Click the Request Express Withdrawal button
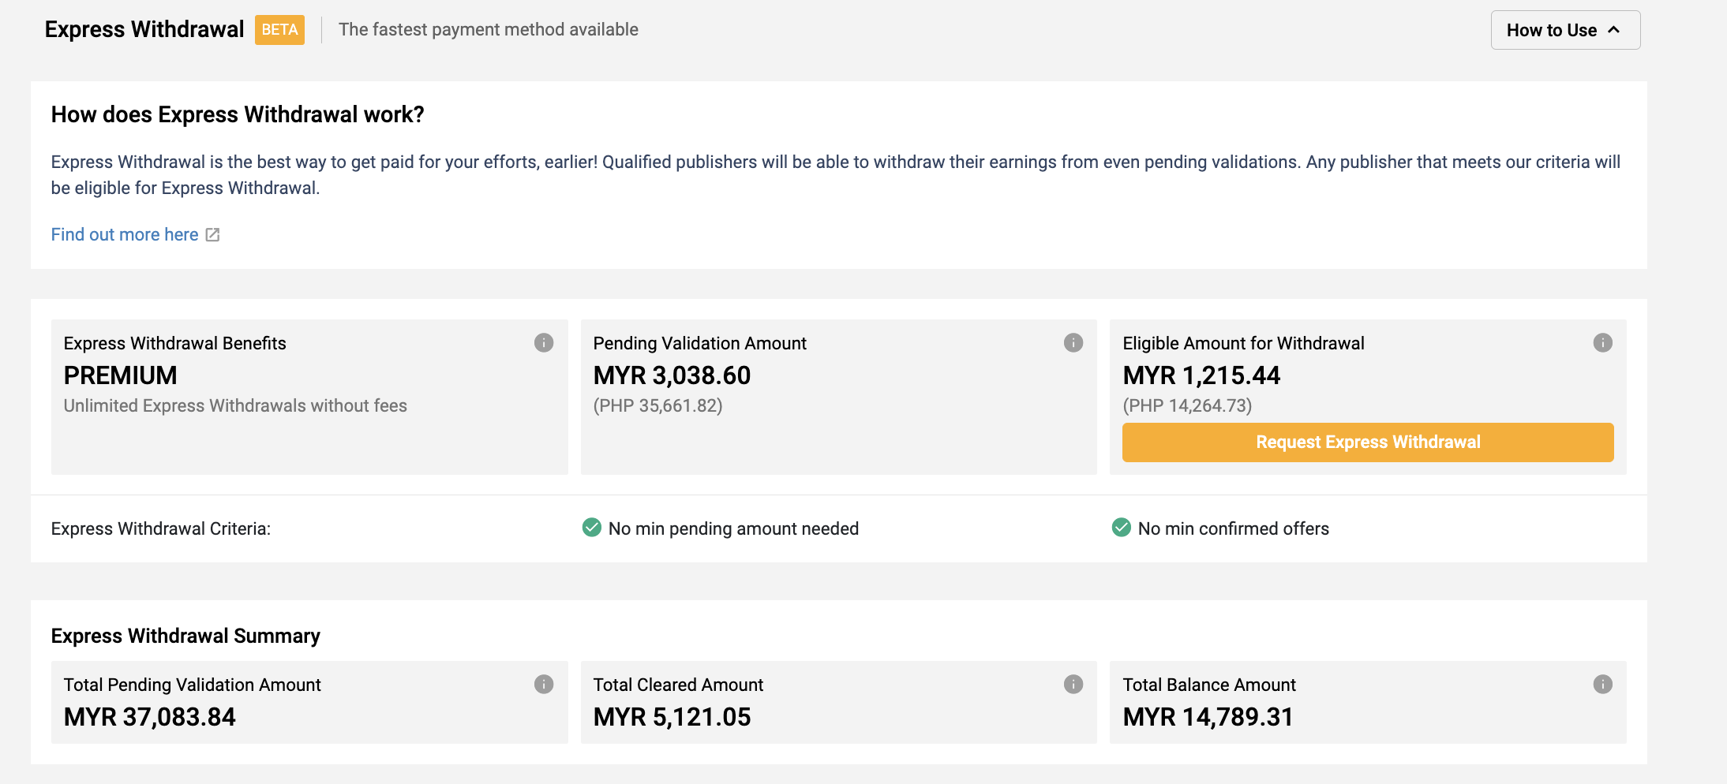Screen dimensions: 1727x784 (x=1368, y=442)
